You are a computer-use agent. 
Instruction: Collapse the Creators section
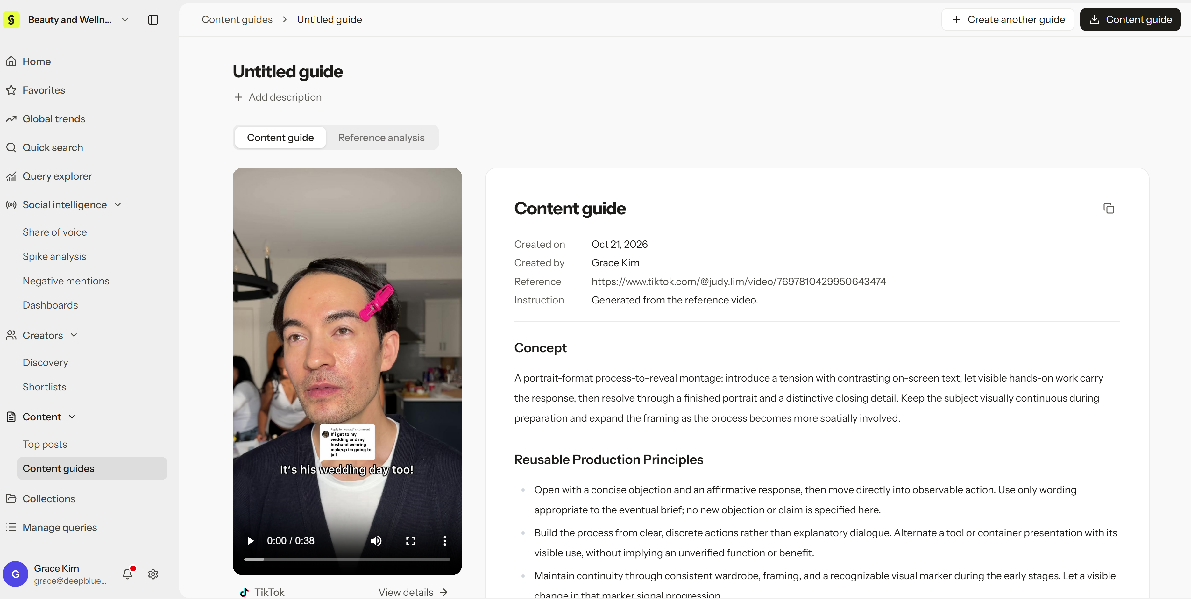pos(74,335)
